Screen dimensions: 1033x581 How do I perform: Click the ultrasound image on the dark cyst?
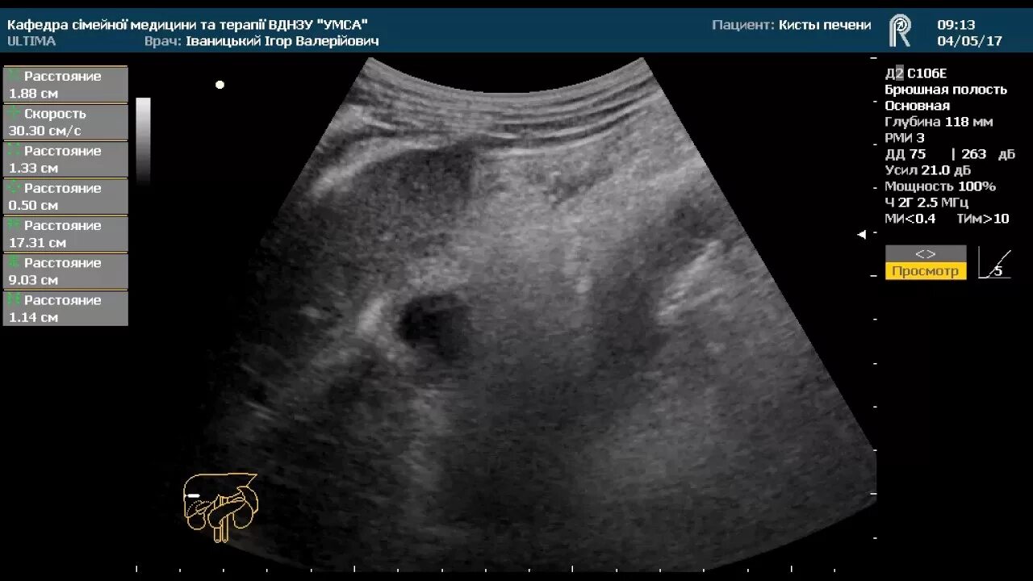(x=433, y=324)
